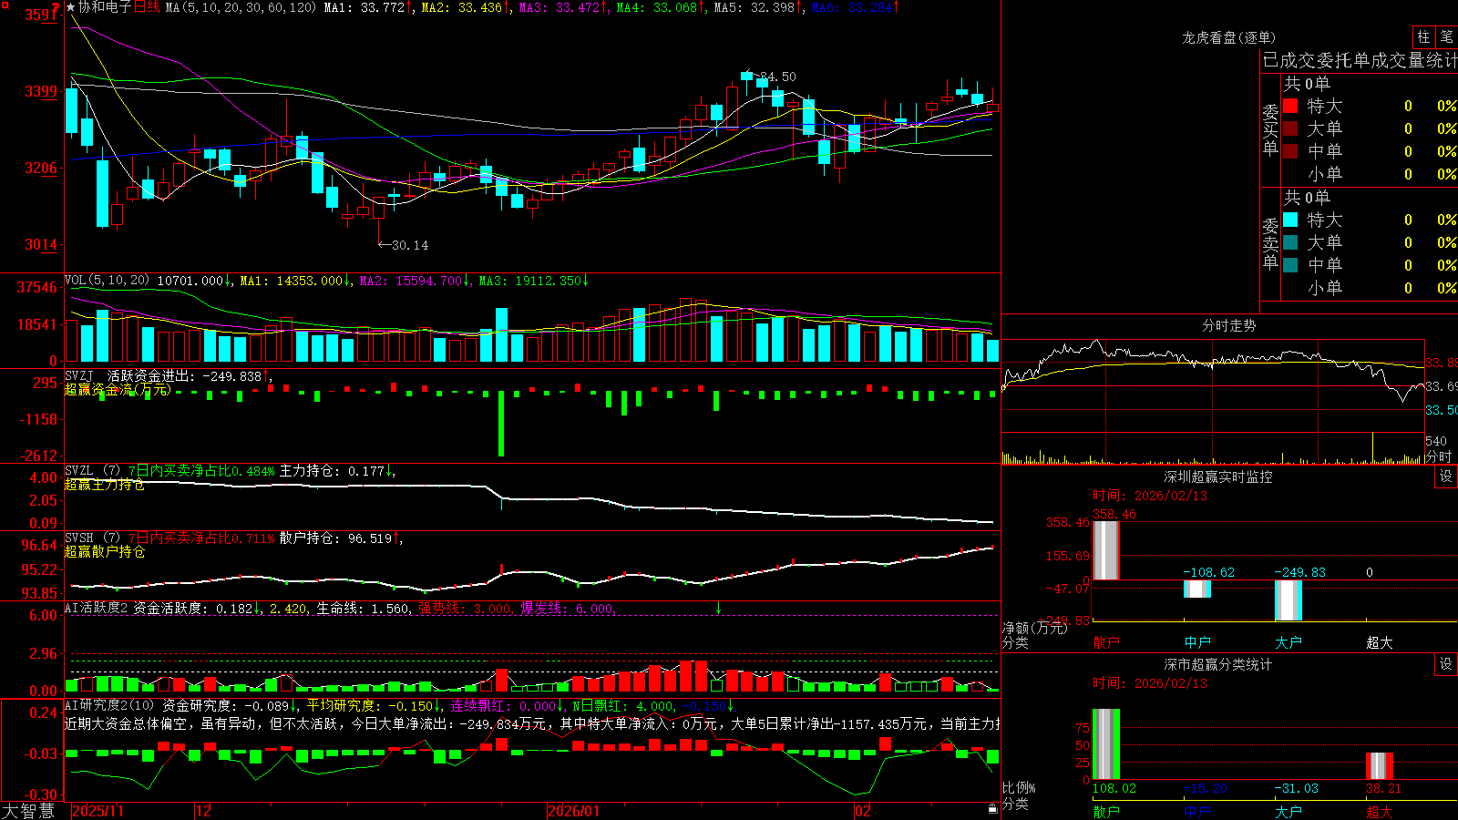Click the 已成交委托单成交量统计 header

point(1360,60)
